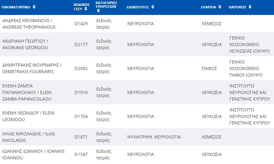Image resolution: width=274 pixels, height=164 pixels.
Task: Click the ΕΙΔΙΚΟΤΗΤΕΣ column header label
Action: click(138, 7)
